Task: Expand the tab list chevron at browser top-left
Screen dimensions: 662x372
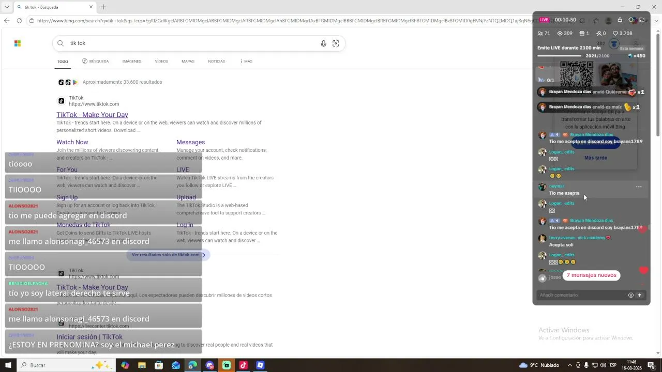Action: click(x=7, y=7)
